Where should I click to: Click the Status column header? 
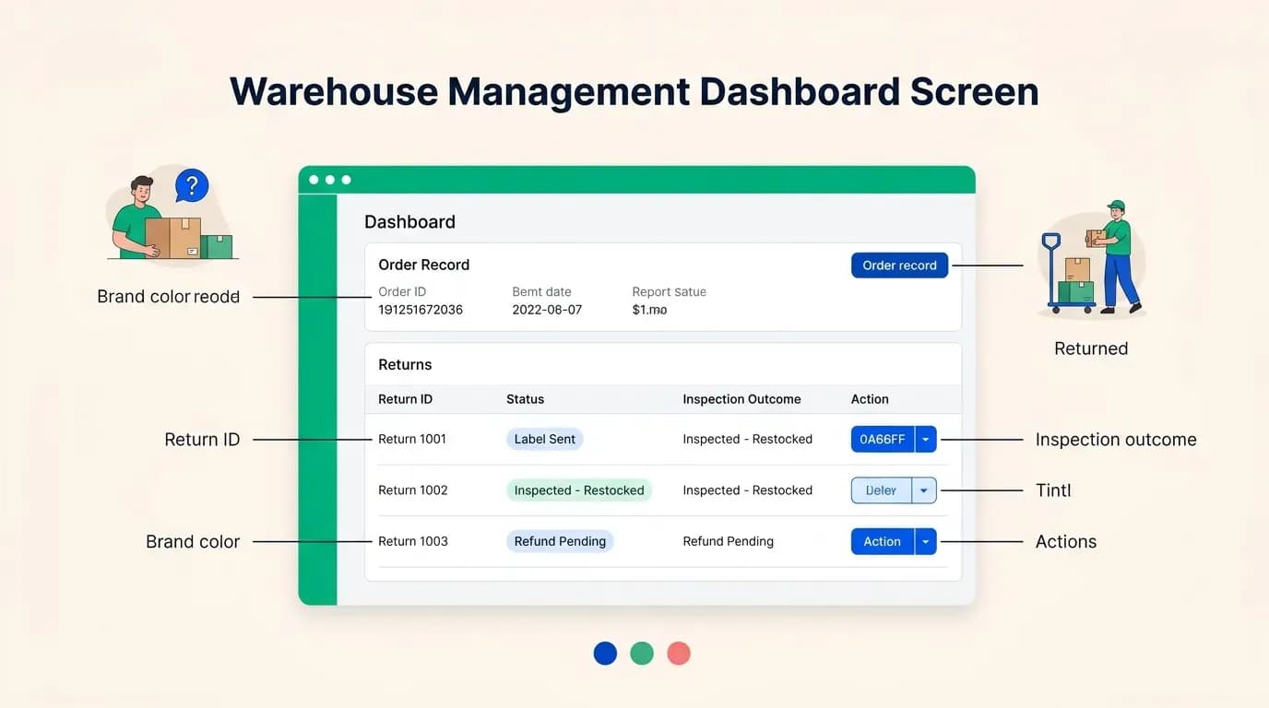tap(525, 399)
